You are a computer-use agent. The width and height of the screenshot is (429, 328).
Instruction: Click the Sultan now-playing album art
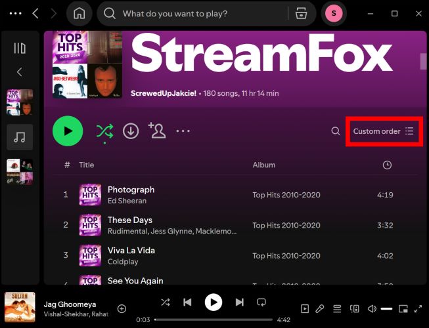point(20,307)
